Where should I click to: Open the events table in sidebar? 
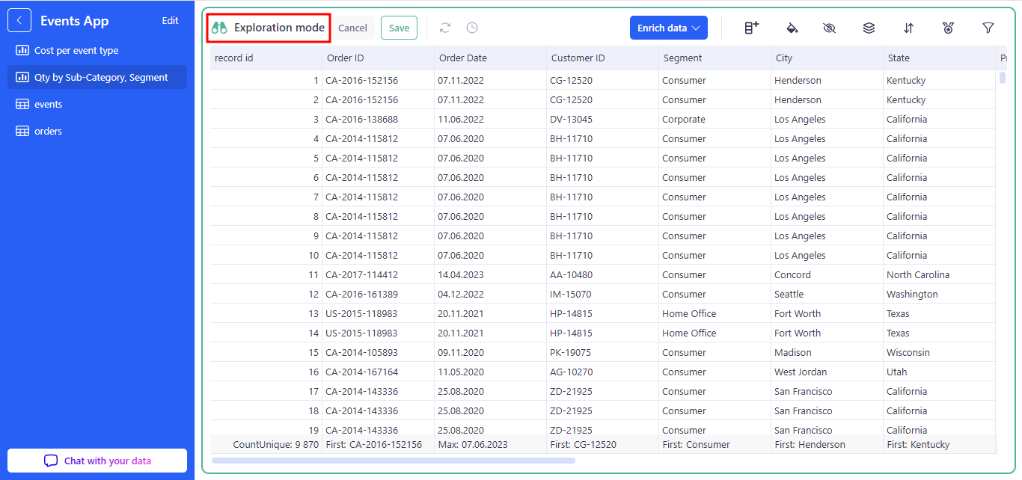pos(48,105)
